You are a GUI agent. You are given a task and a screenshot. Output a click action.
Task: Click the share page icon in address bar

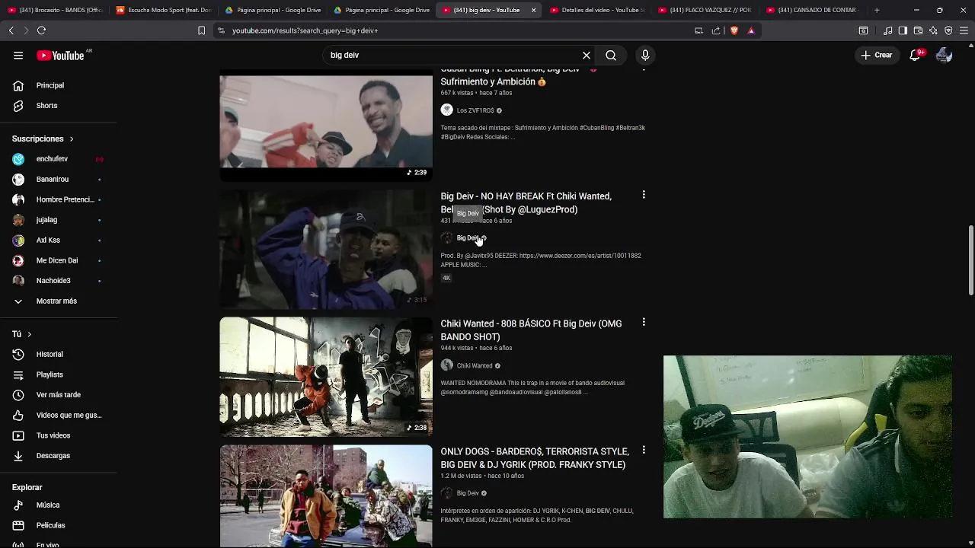click(716, 30)
